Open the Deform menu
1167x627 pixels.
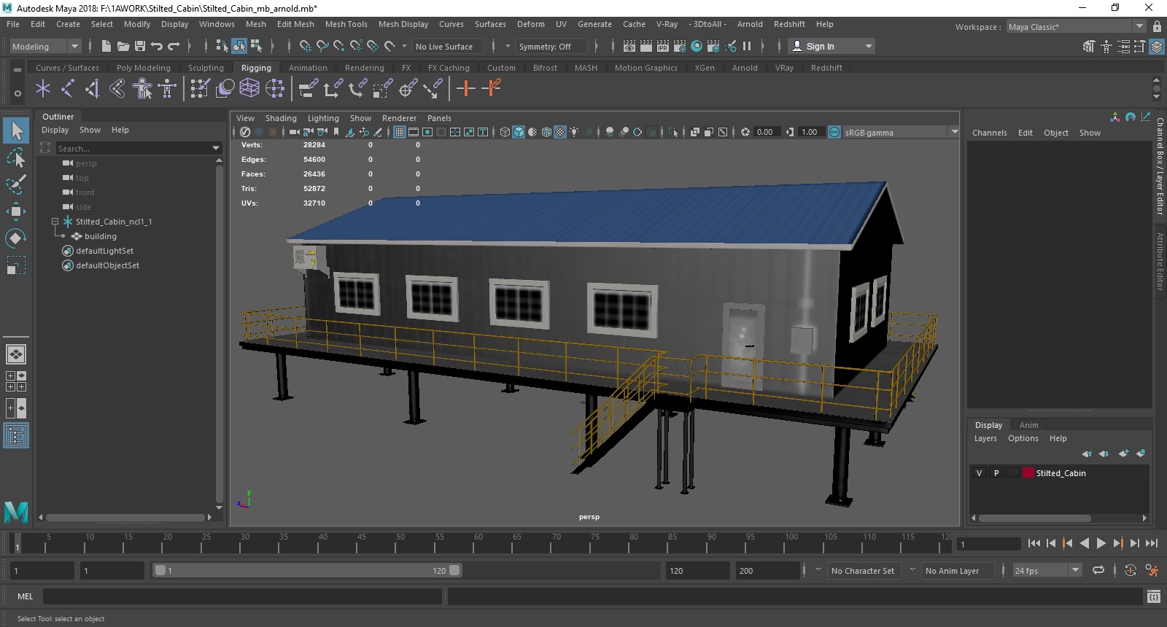tap(531, 24)
